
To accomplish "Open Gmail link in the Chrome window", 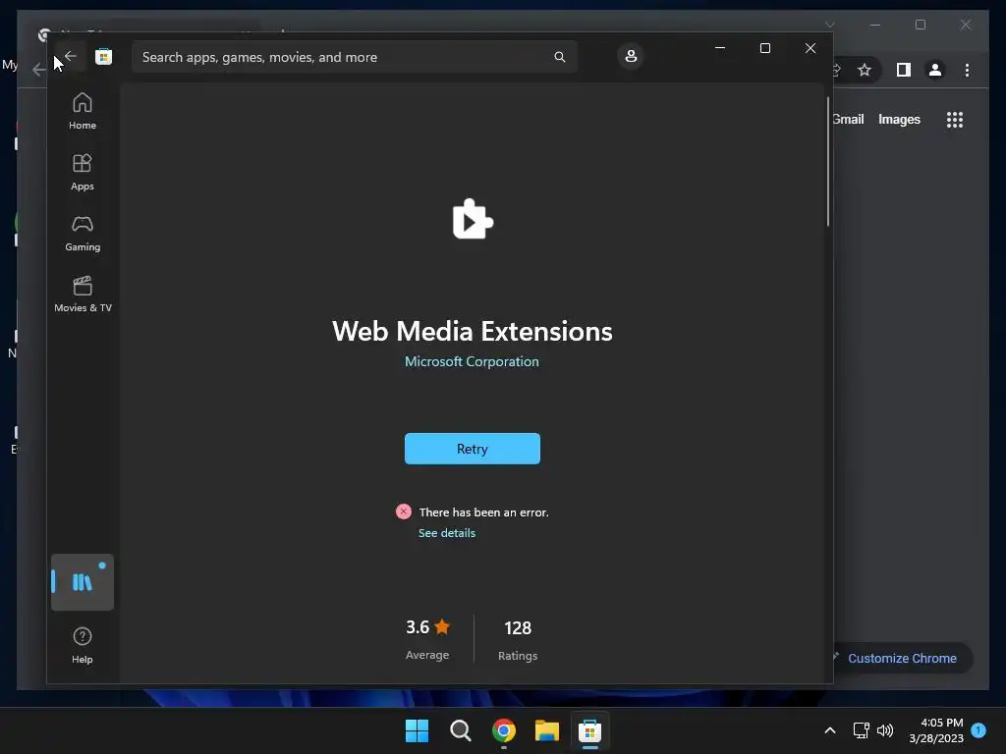I will tap(848, 119).
